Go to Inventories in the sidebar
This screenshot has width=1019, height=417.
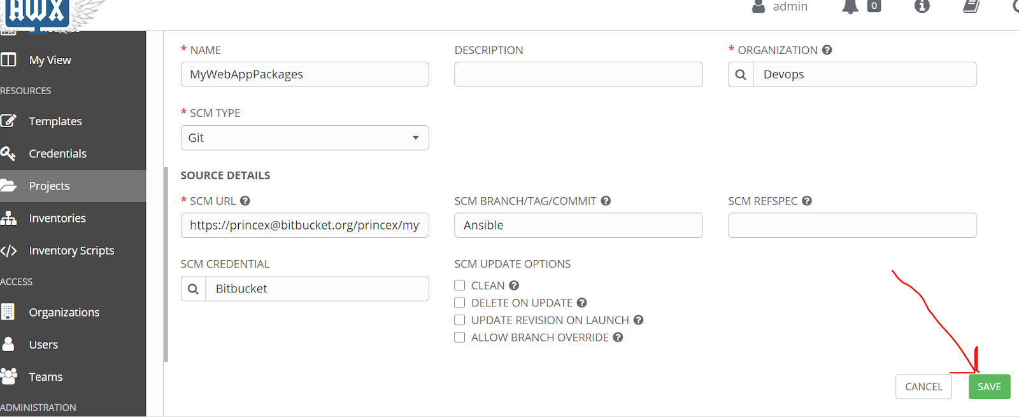(57, 218)
